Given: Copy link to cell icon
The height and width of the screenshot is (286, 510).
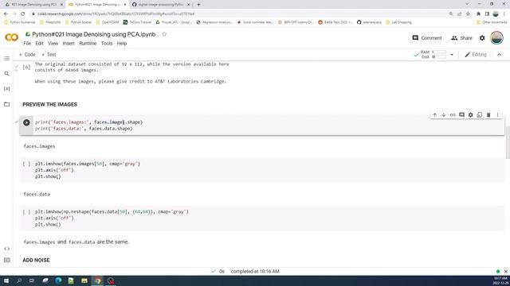Looking at the screenshot, I should 453,114.
